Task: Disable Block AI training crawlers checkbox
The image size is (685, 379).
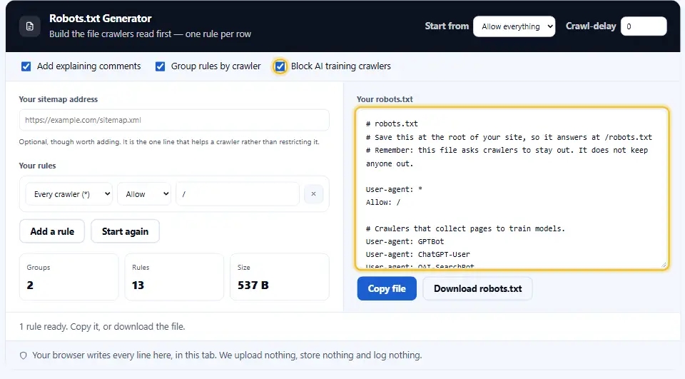Action: (280, 66)
